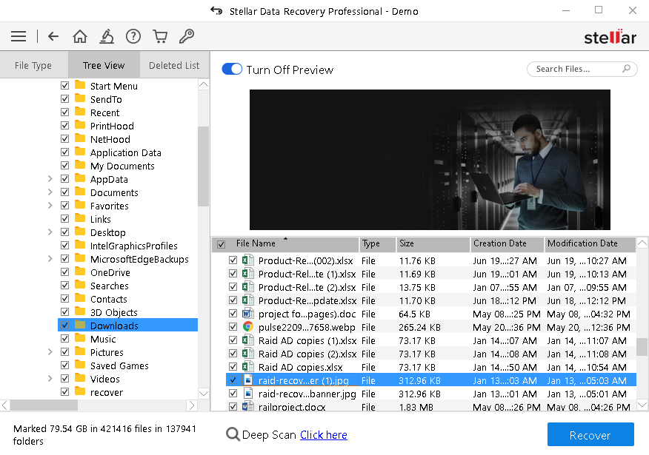This screenshot has width=649, height=455.
Task: Click the tree panel scroll-down arrow
Action: (x=203, y=393)
